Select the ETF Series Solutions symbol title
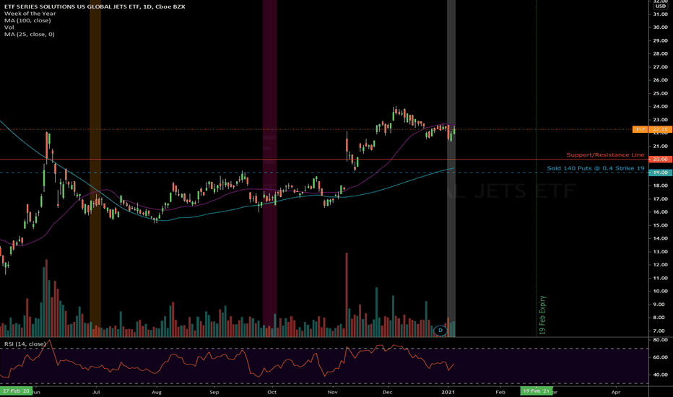 95,6
